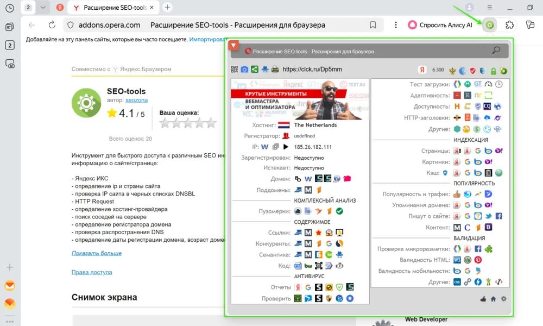Select the Расширение SEO-tools tab
The height and width of the screenshot is (326, 543).
tap(113, 8)
